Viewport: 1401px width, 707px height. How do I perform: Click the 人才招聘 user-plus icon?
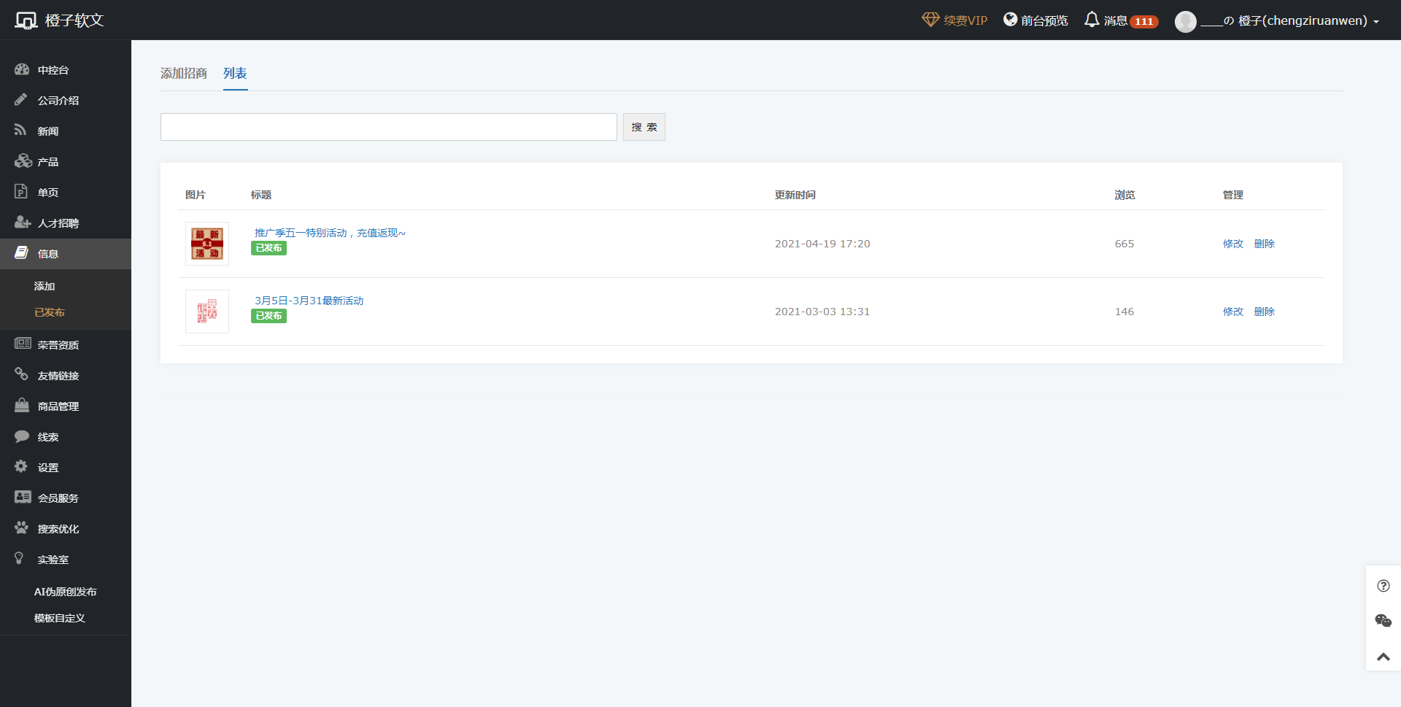click(x=23, y=222)
